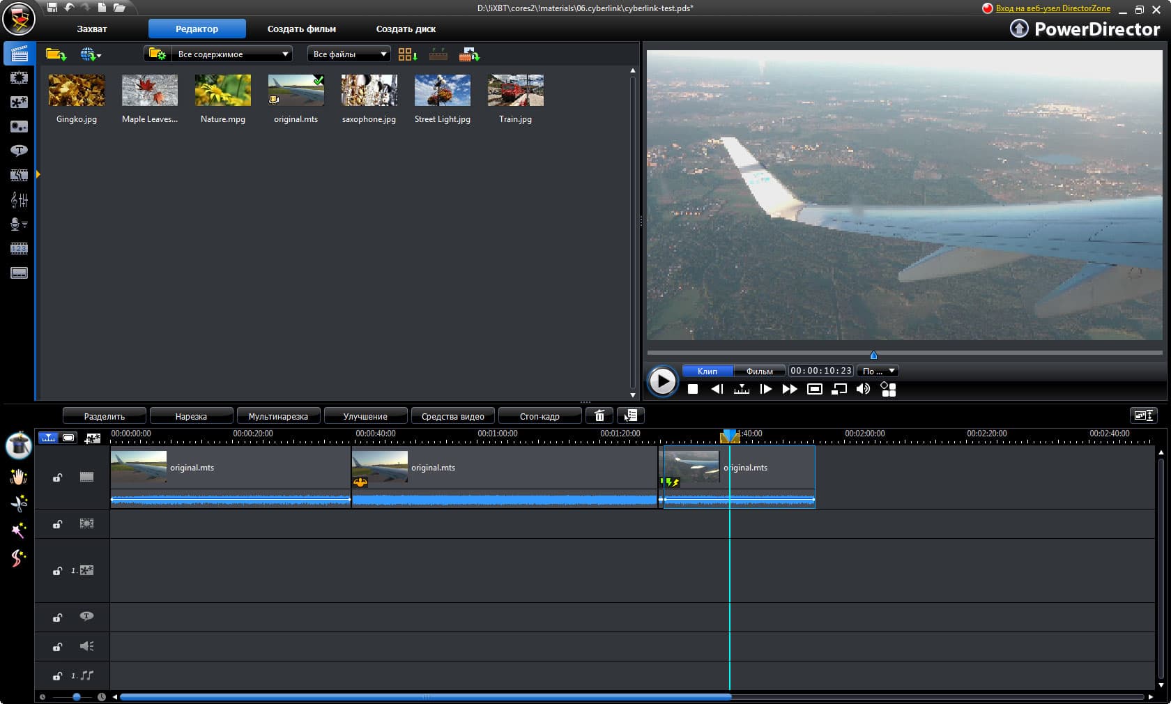Screen dimensions: 1171x704
Task: Click the Magic Movie Wizard icon
Action: pos(19,445)
